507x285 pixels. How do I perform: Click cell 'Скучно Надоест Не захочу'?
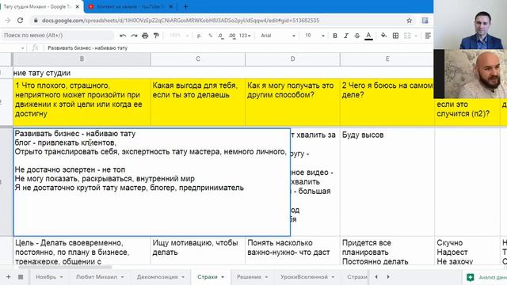(x=467, y=251)
